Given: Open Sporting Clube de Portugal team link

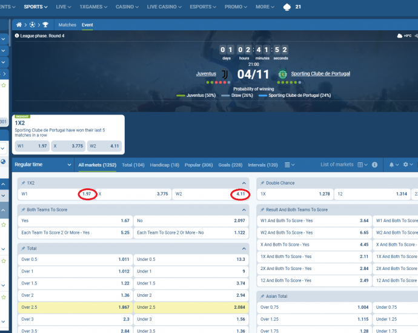Looking at the screenshot, I should pos(320,74).
